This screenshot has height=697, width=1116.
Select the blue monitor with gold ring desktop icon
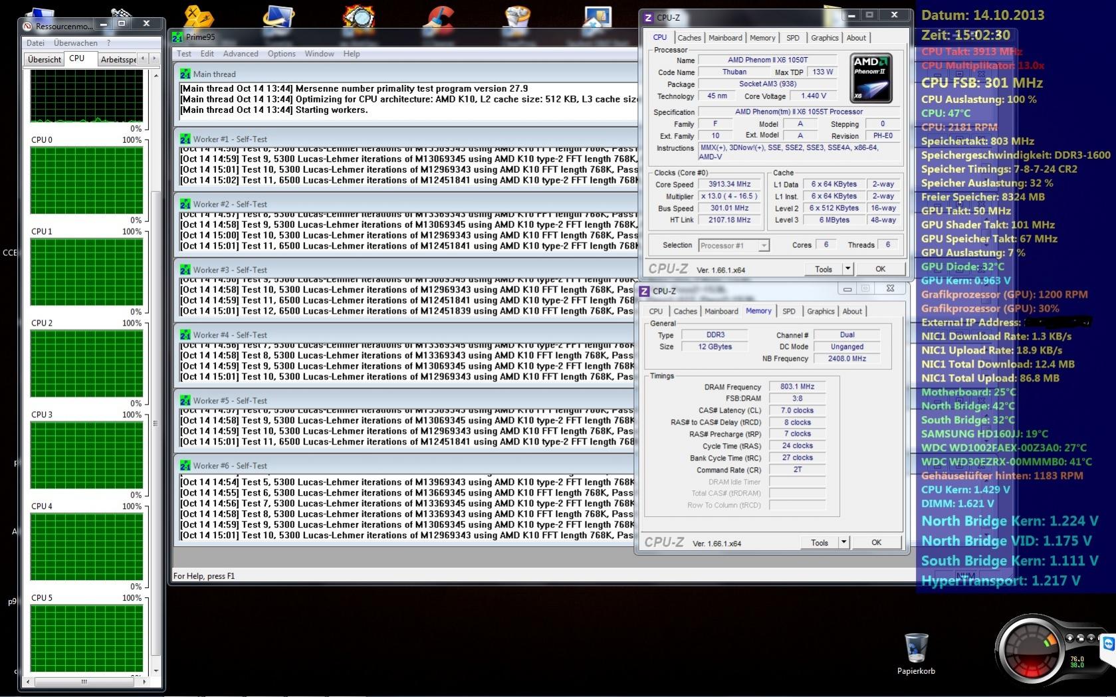click(x=279, y=16)
